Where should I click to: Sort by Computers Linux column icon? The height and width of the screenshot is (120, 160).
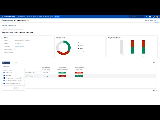pos(53,68)
